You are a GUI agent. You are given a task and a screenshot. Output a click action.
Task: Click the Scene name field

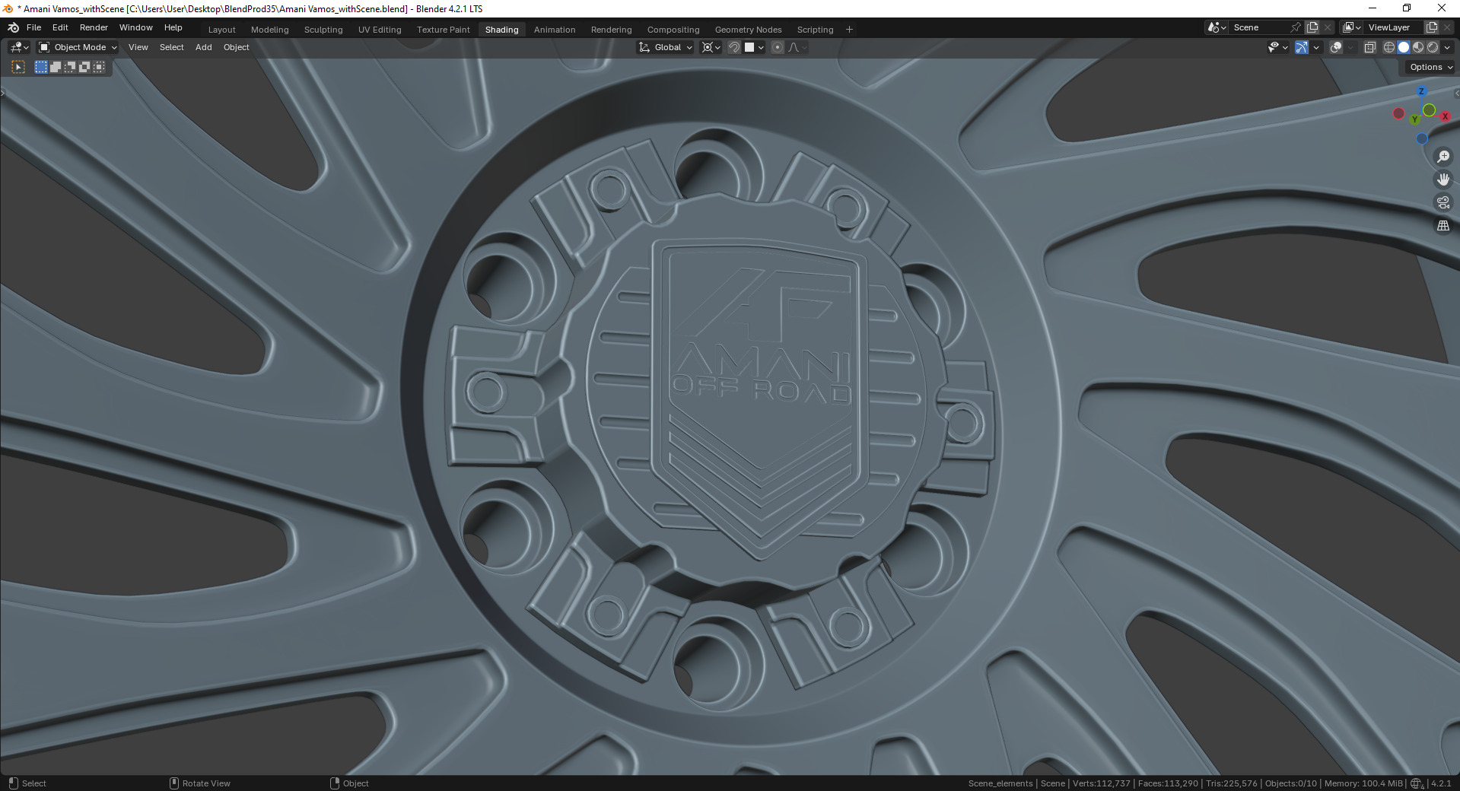pyautogui.click(x=1259, y=27)
